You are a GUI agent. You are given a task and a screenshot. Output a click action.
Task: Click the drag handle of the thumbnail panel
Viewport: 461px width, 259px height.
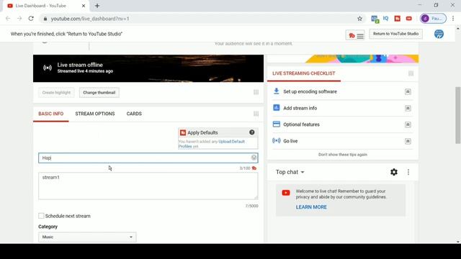tap(256, 92)
